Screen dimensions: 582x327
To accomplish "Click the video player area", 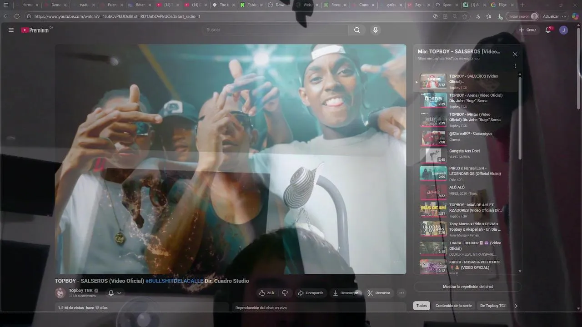I will 231,159.
